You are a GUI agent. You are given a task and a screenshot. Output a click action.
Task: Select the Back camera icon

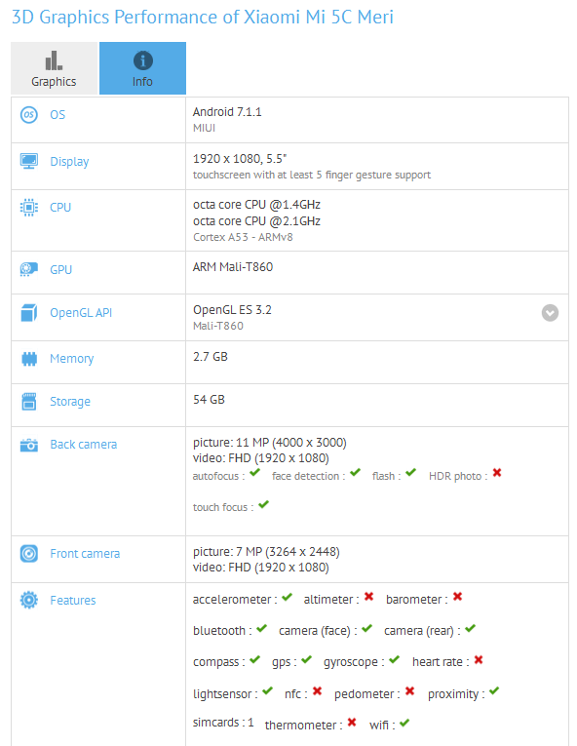coord(29,445)
